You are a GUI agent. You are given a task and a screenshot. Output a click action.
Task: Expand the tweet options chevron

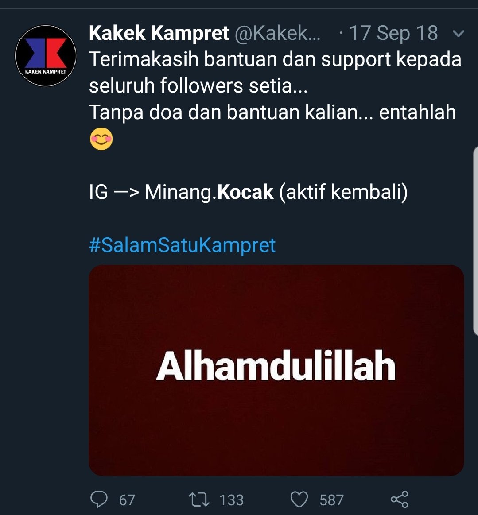click(x=459, y=34)
